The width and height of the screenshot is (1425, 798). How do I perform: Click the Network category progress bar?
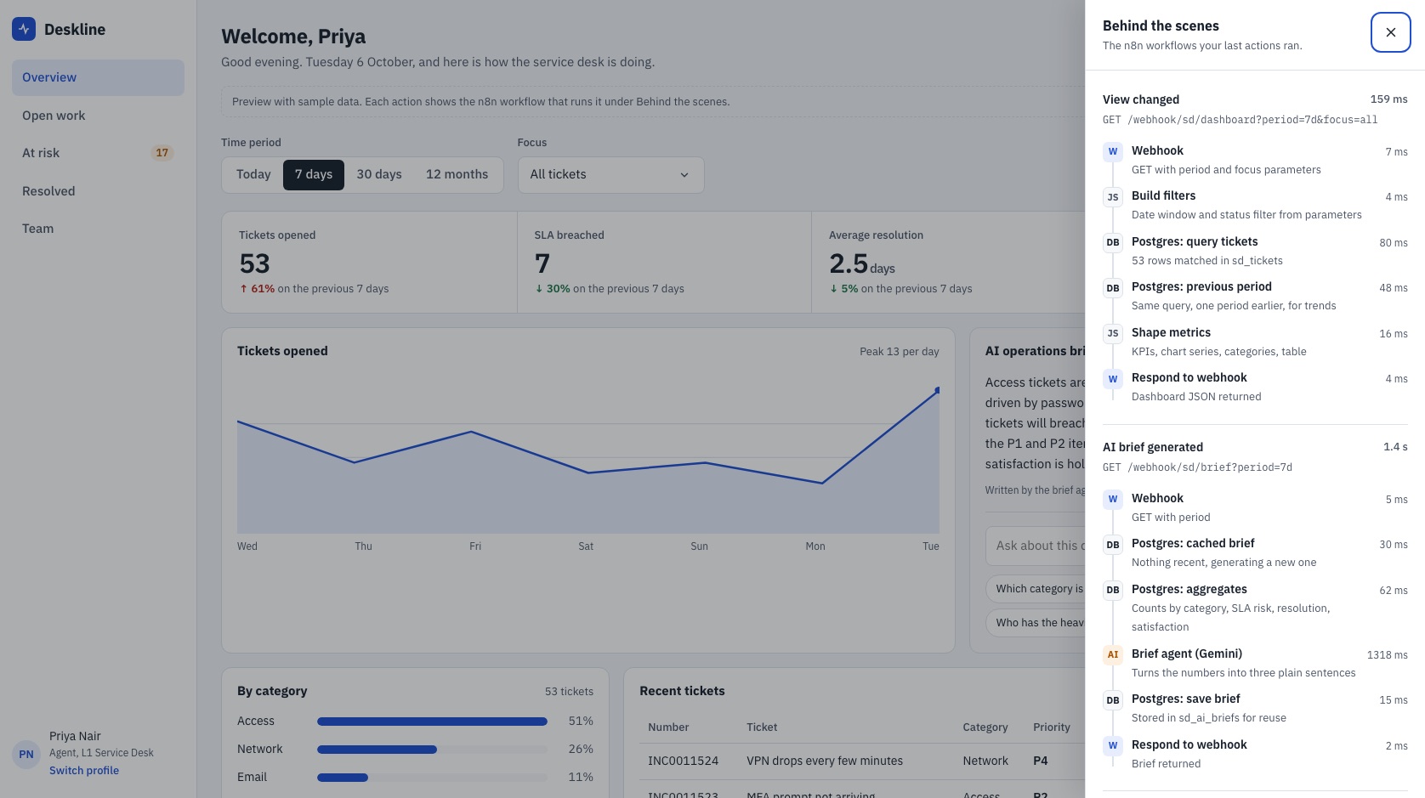coord(432,750)
